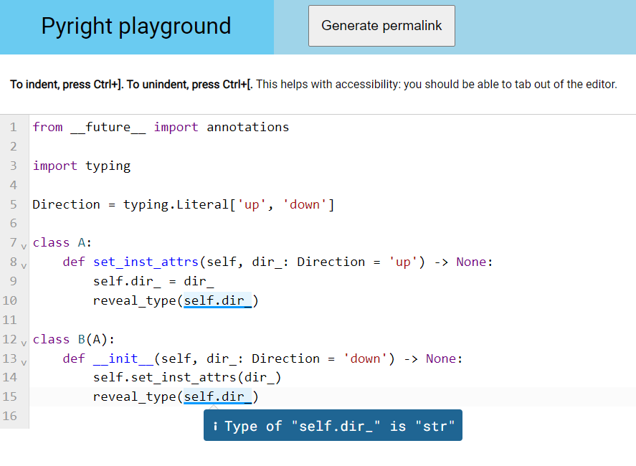The height and width of the screenshot is (466, 636).
Task: Click the info icon in the type tooltip
Action: (x=216, y=425)
